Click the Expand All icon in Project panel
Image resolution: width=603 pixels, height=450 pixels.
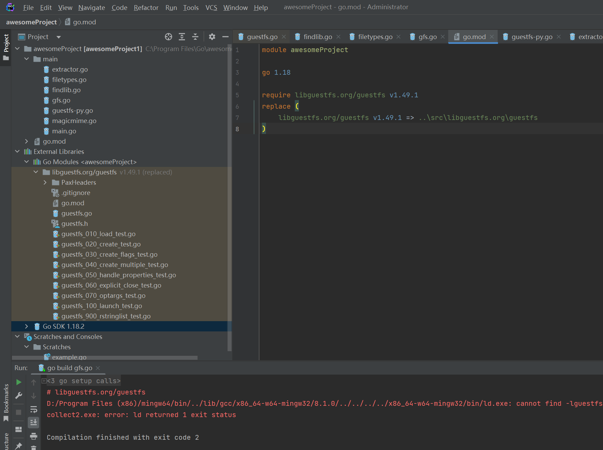182,37
